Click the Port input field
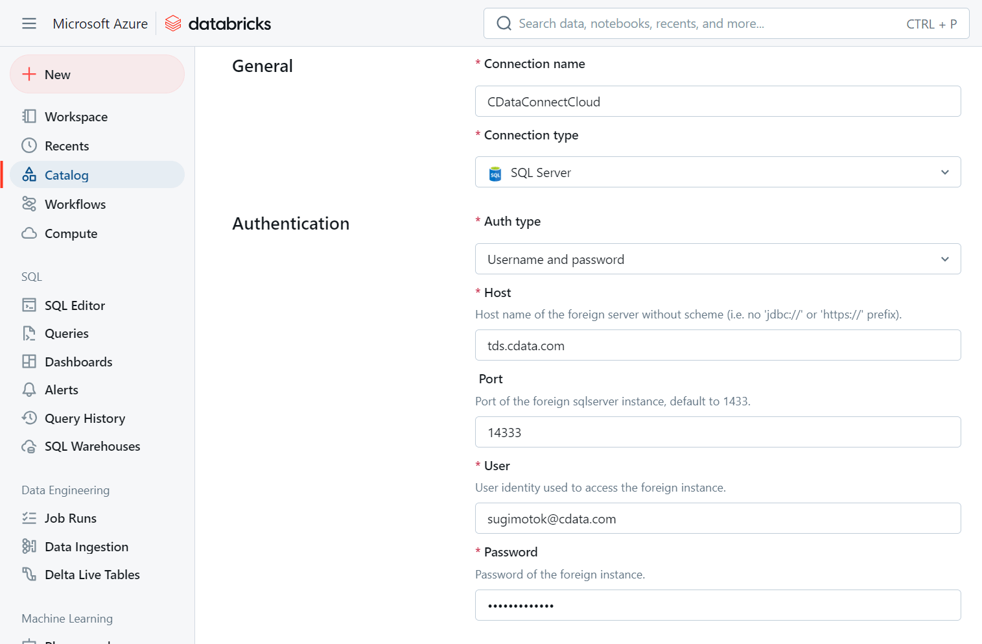The width and height of the screenshot is (982, 644). [718, 432]
